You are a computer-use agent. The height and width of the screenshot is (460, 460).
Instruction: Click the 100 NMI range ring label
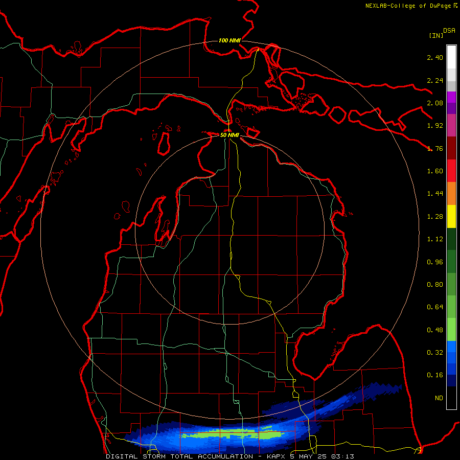pyautogui.click(x=229, y=40)
